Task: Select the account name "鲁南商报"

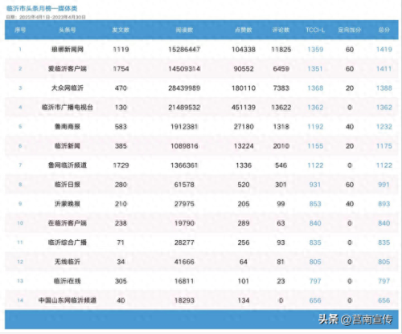Action: click(x=68, y=127)
